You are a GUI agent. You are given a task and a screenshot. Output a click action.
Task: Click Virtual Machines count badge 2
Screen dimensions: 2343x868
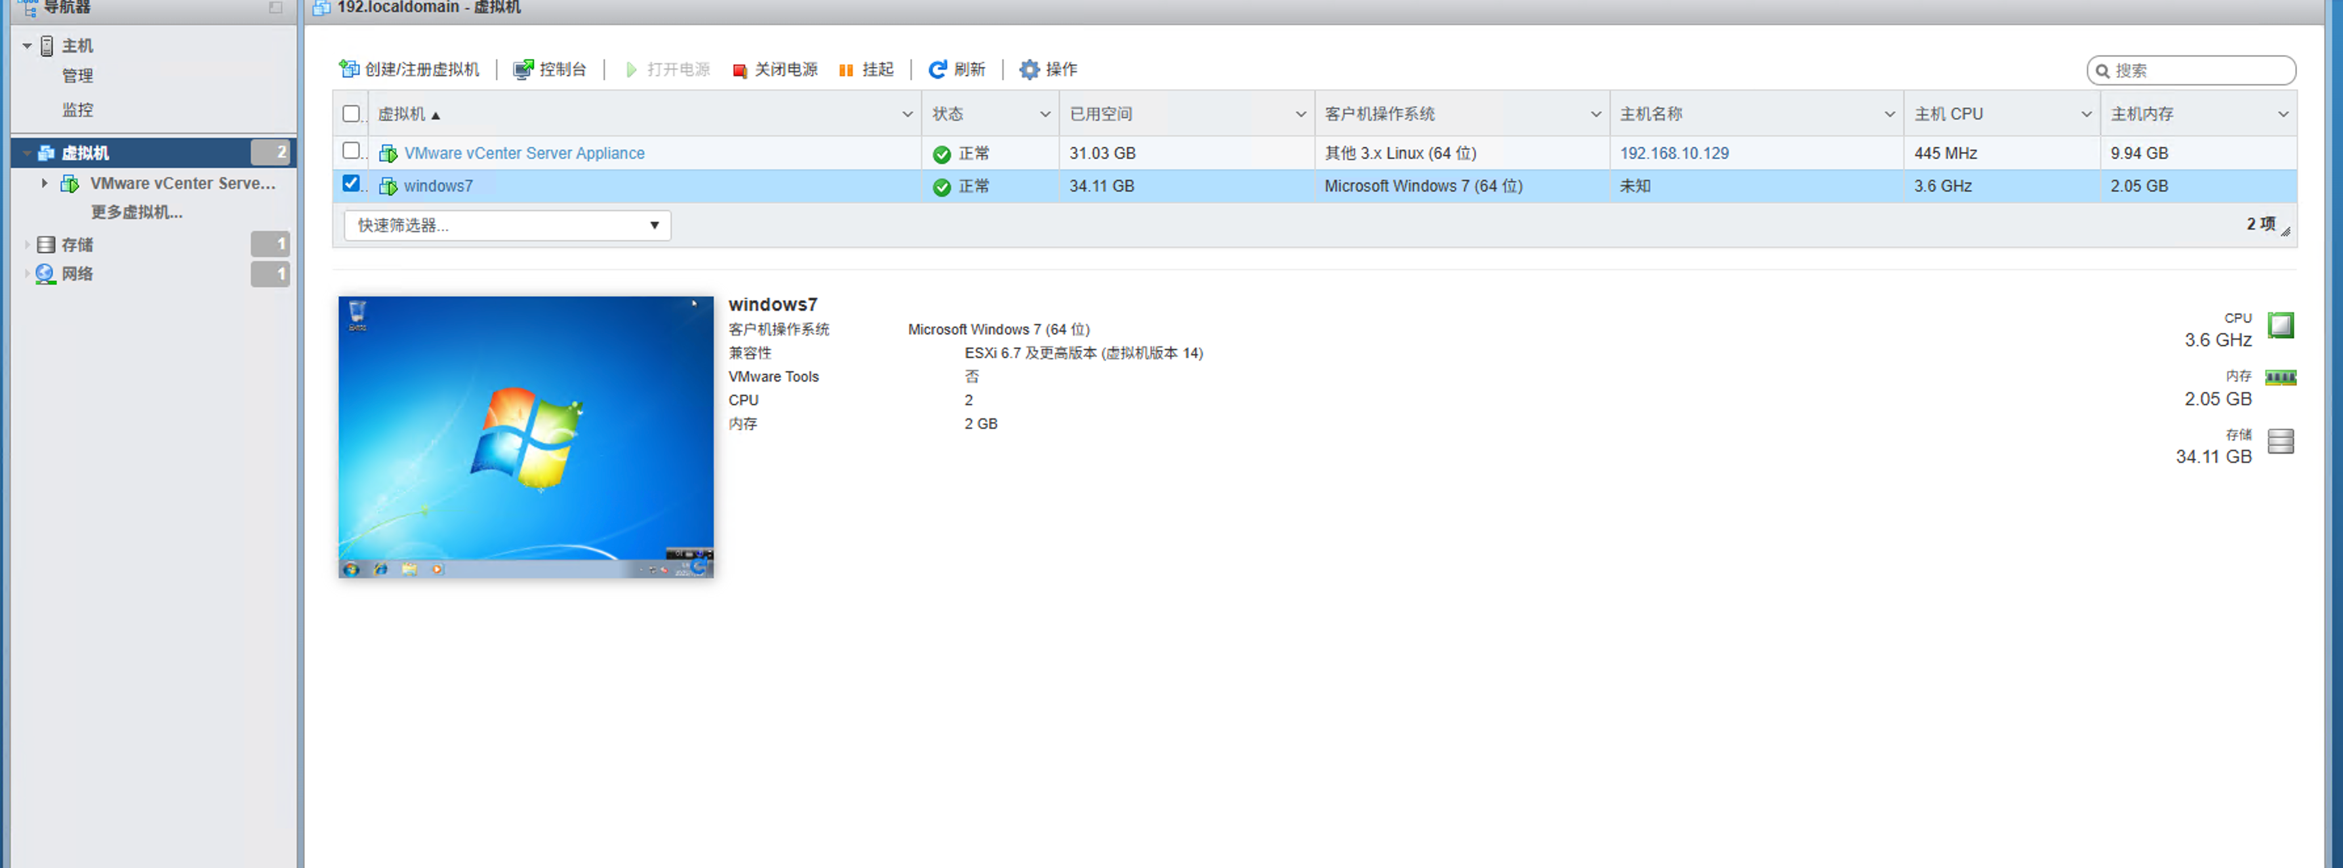(x=270, y=153)
